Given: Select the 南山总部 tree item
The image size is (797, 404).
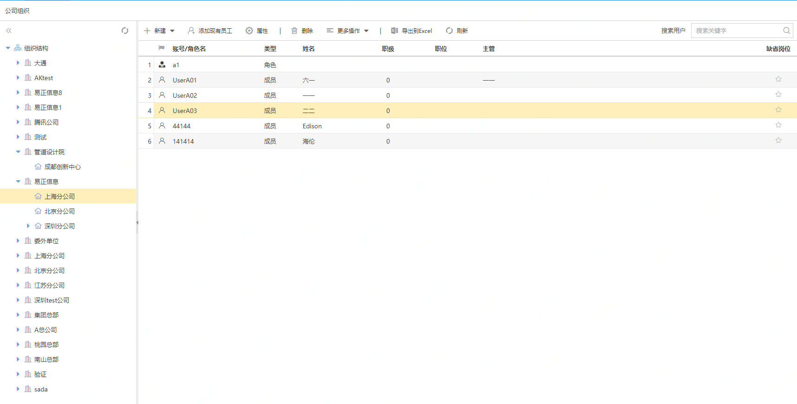Looking at the screenshot, I should point(46,360).
